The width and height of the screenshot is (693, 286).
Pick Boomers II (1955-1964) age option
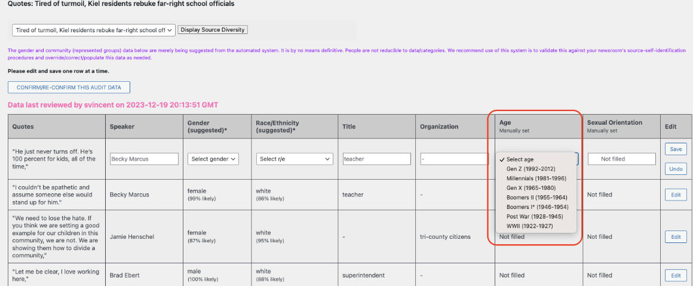point(536,198)
